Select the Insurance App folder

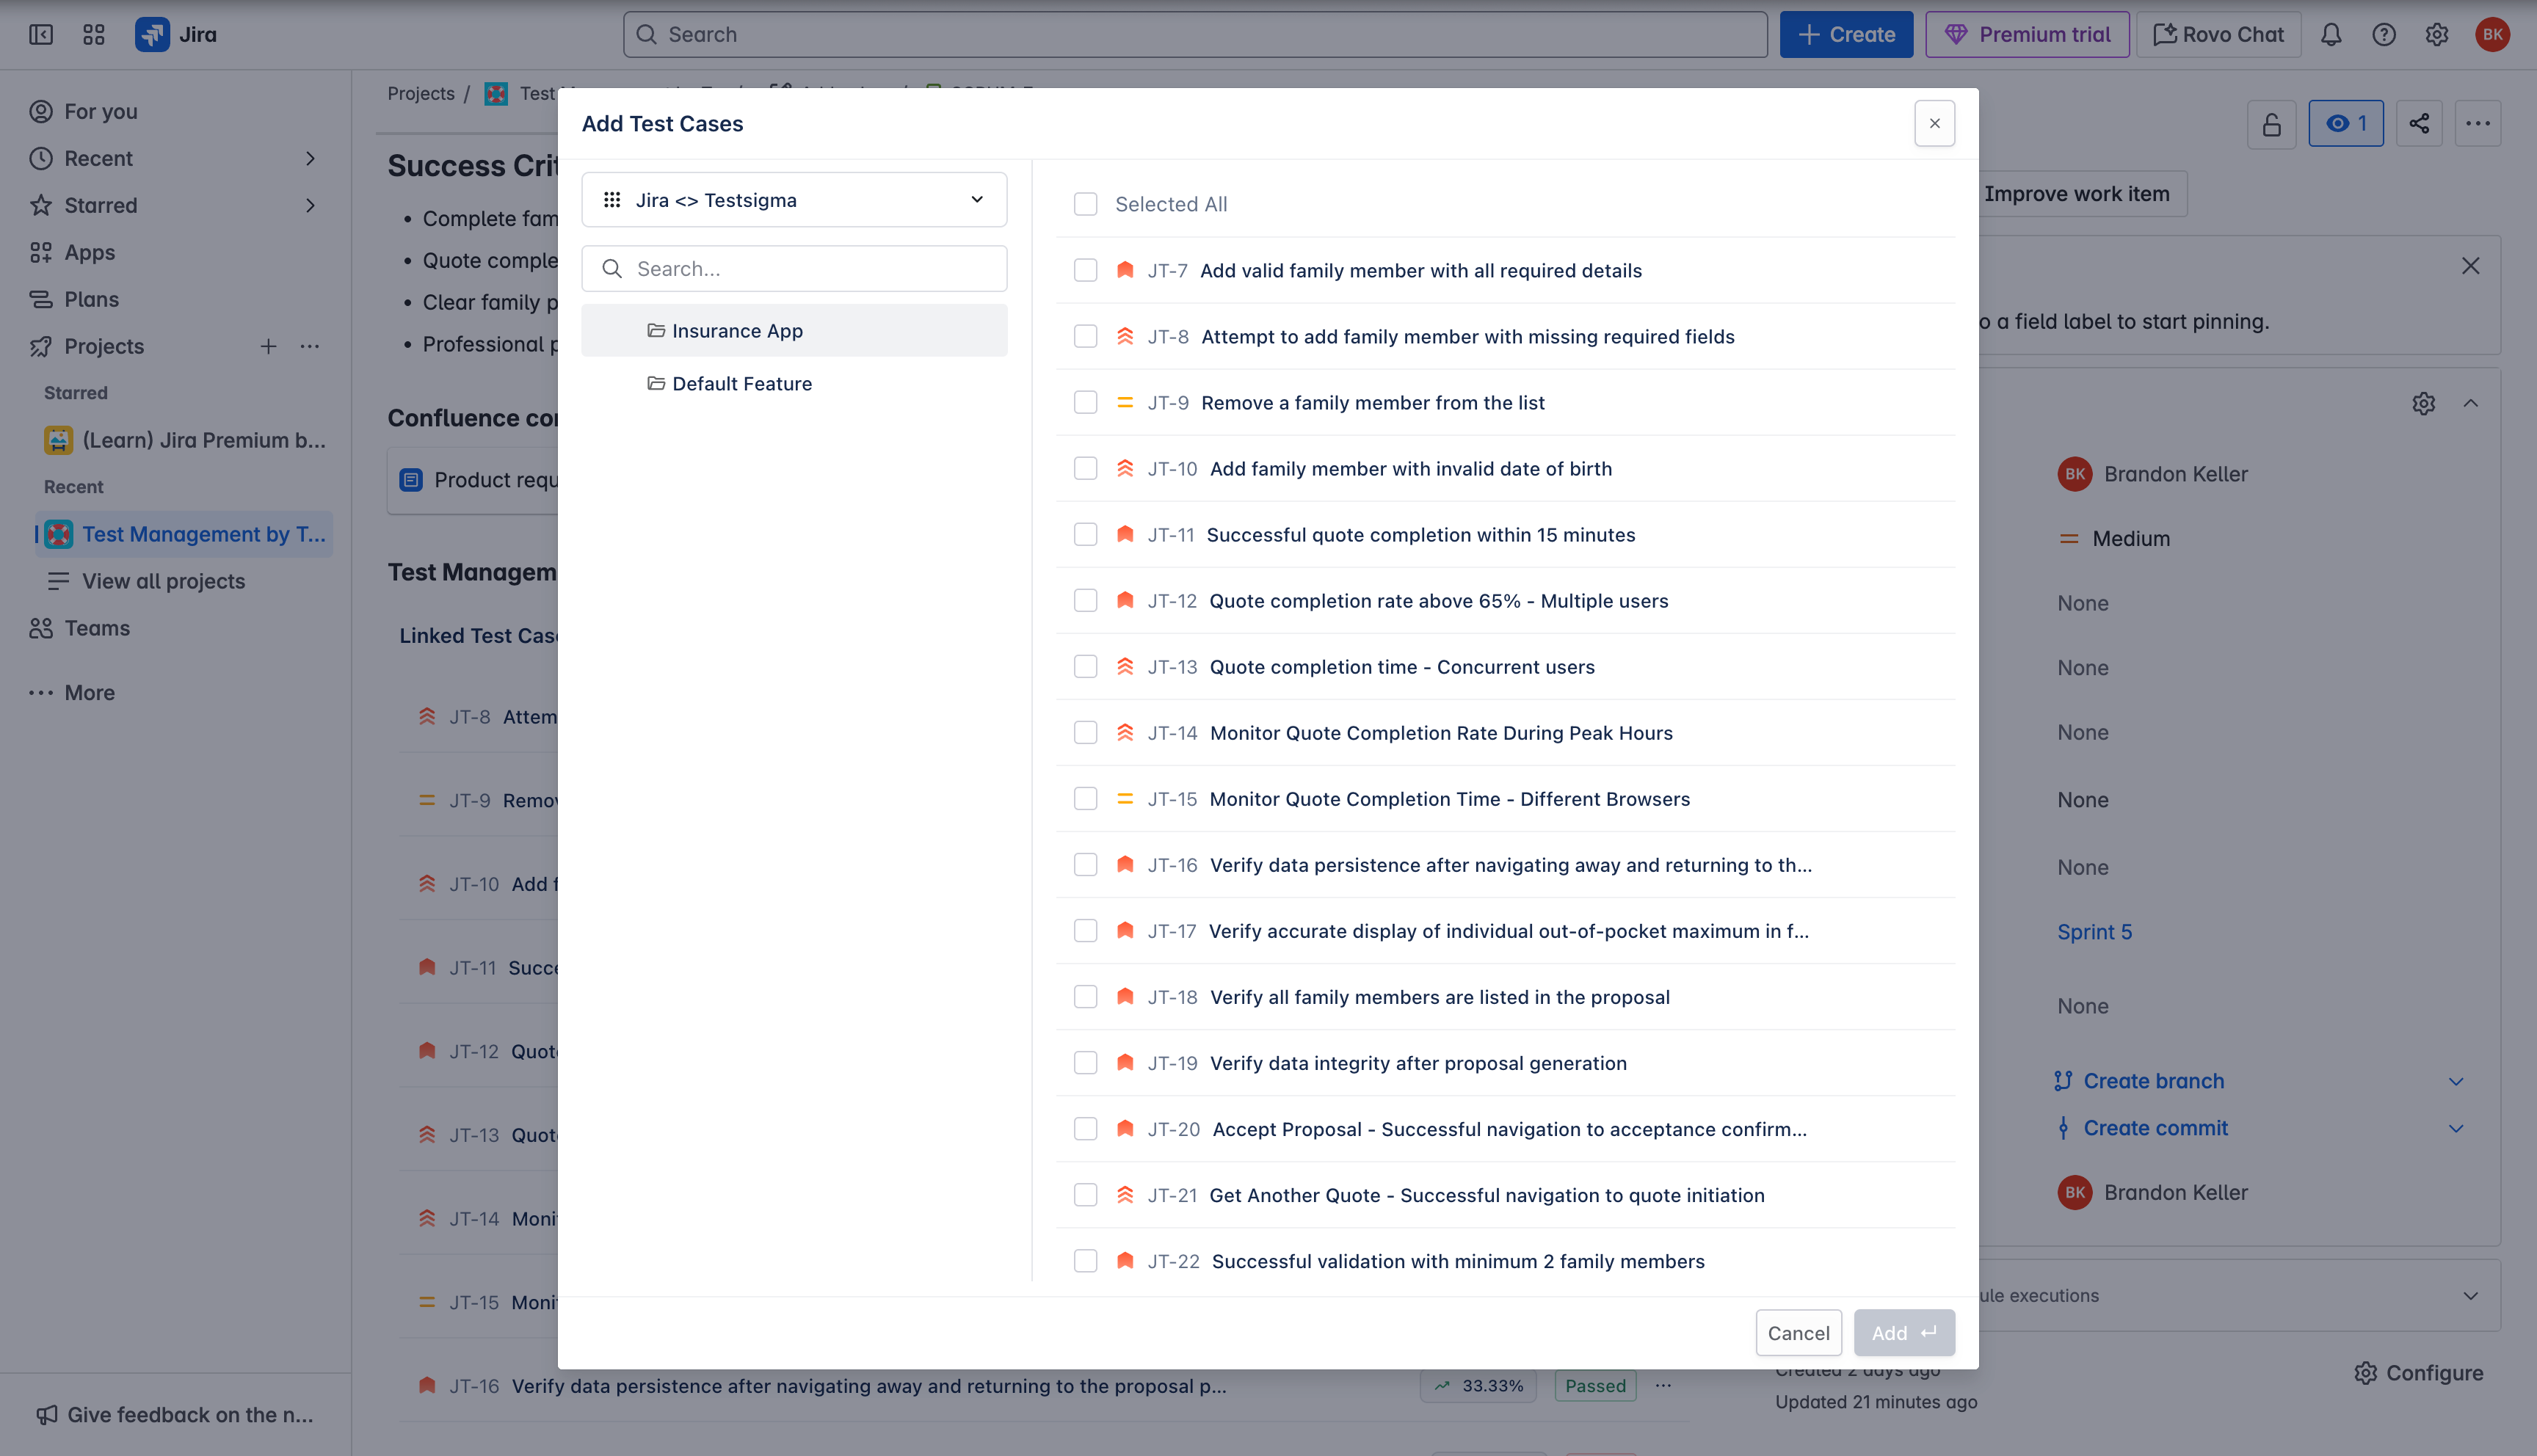coord(737,330)
